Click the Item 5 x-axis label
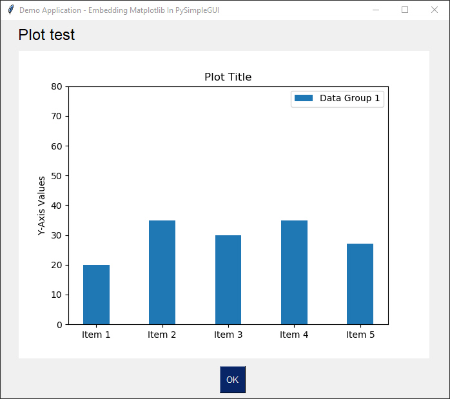450x399 pixels. click(x=360, y=335)
